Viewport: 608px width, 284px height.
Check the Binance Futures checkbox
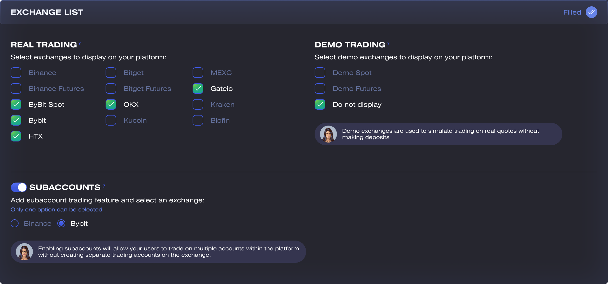click(x=16, y=88)
